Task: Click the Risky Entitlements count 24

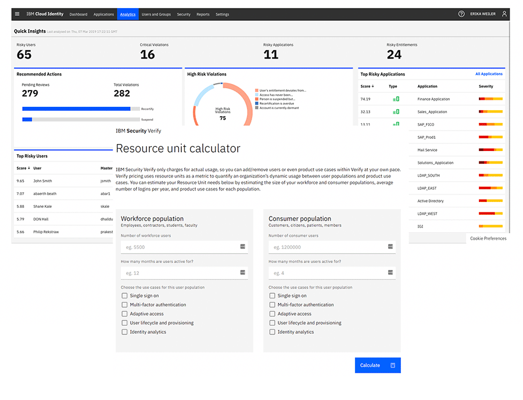Action: coord(394,55)
